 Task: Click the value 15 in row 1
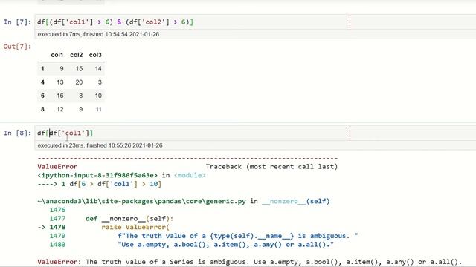80,69
